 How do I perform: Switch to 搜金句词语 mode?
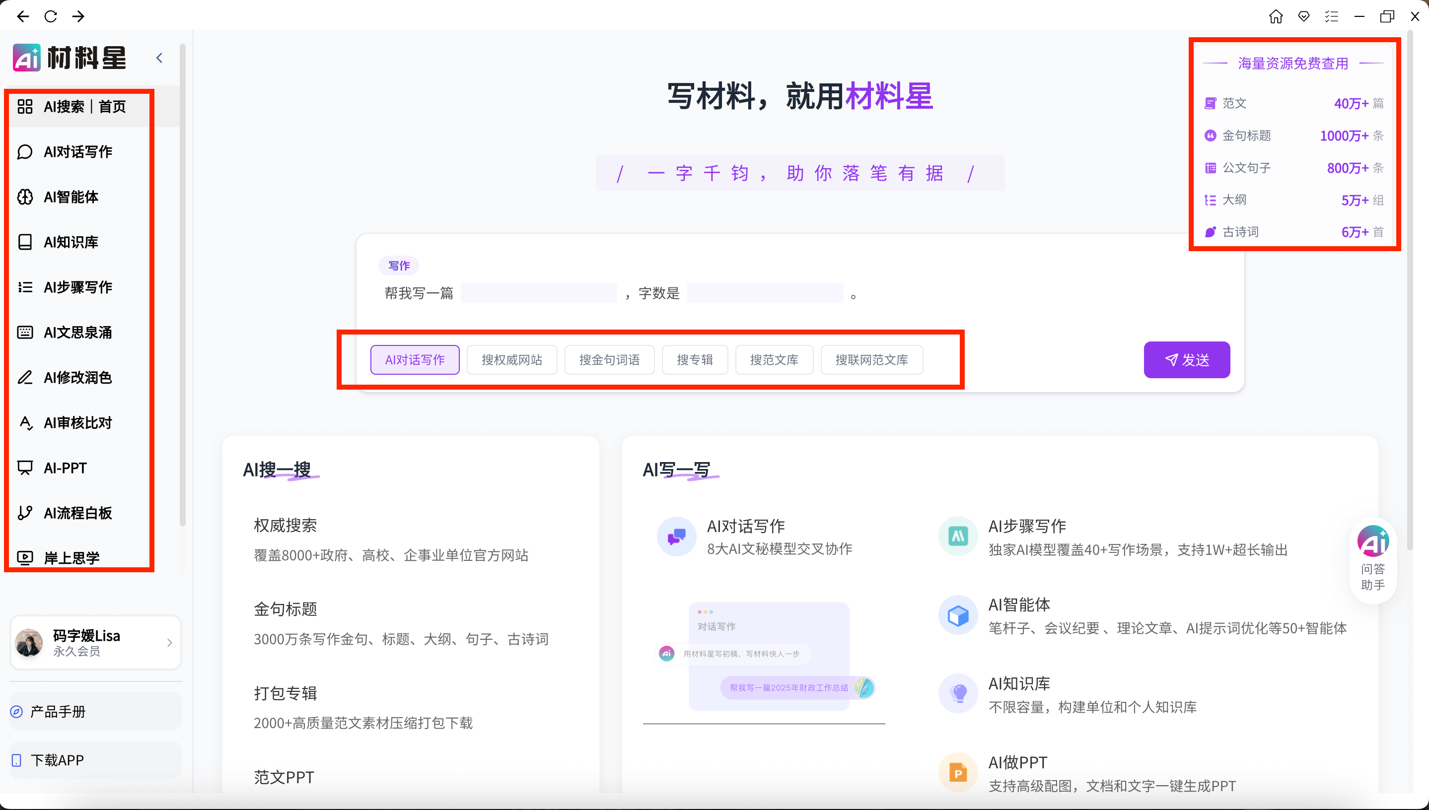click(609, 360)
